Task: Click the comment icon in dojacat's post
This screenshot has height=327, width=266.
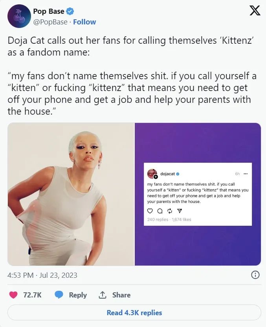Action: pos(160,211)
